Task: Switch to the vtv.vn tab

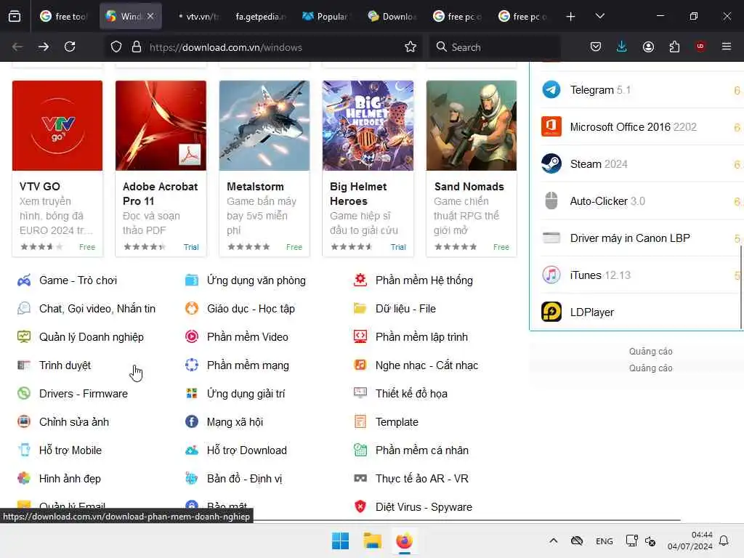Action: pos(198,17)
